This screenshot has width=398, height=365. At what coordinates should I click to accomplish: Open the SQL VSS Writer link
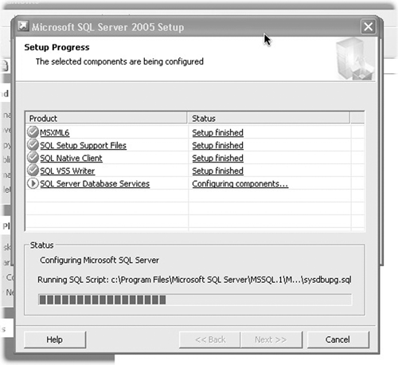coord(67,171)
